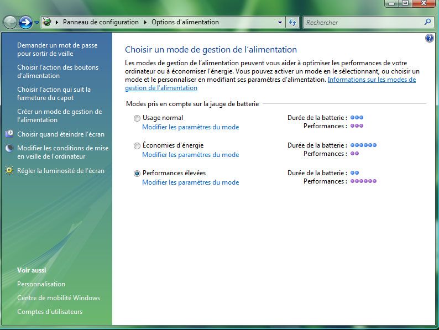
Task: Modify settings of Usage normal mode
Action: (x=191, y=127)
